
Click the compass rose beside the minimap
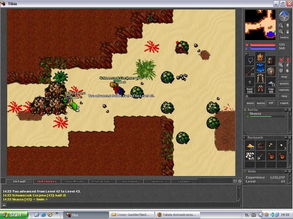click(284, 16)
